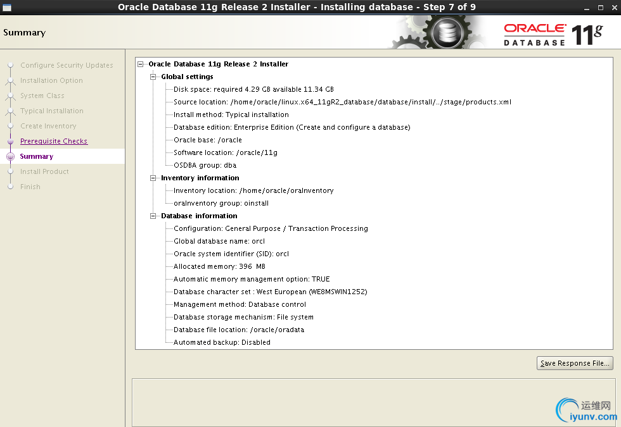Click the 'Global settings' heading label

click(187, 77)
